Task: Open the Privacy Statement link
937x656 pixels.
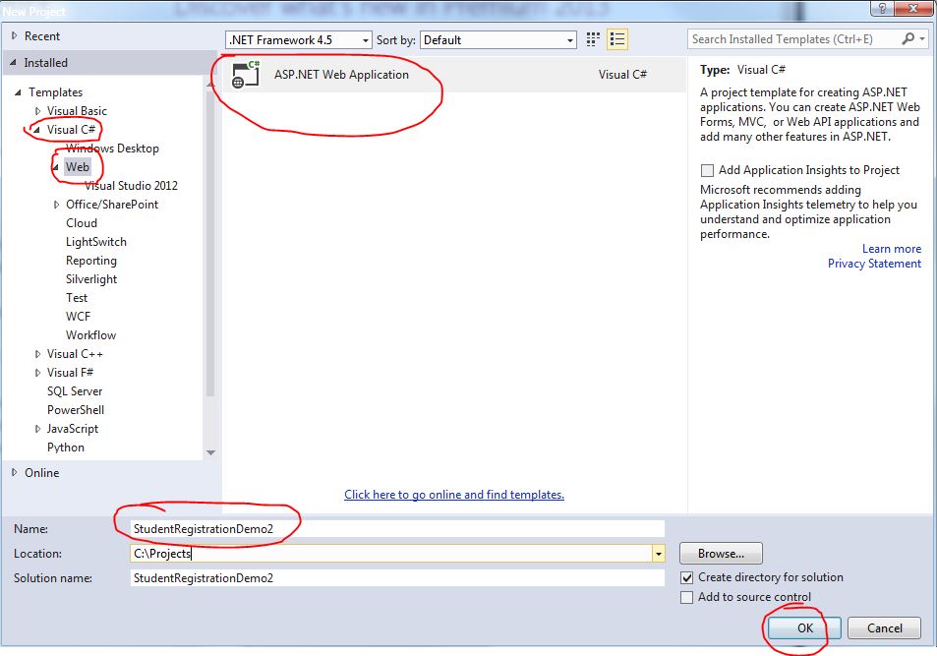Action: (874, 264)
